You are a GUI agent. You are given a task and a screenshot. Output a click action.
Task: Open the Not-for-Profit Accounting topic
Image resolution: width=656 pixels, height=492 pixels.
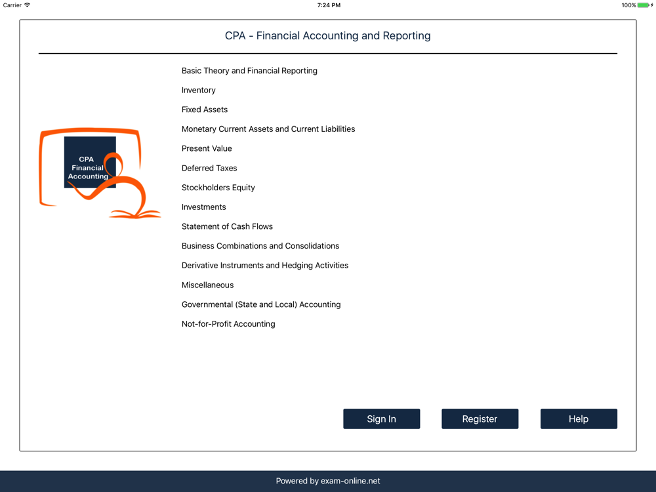[228, 324]
